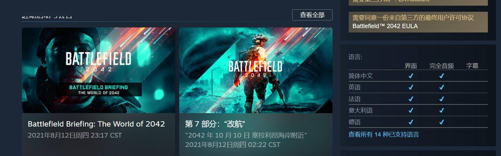Click the 2021年8月12日周四 23:17 CST date text
501x156 pixels.
(x=75, y=136)
